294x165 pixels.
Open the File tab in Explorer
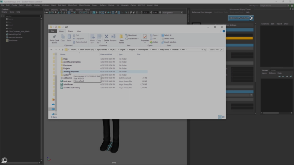tap(53, 31)
